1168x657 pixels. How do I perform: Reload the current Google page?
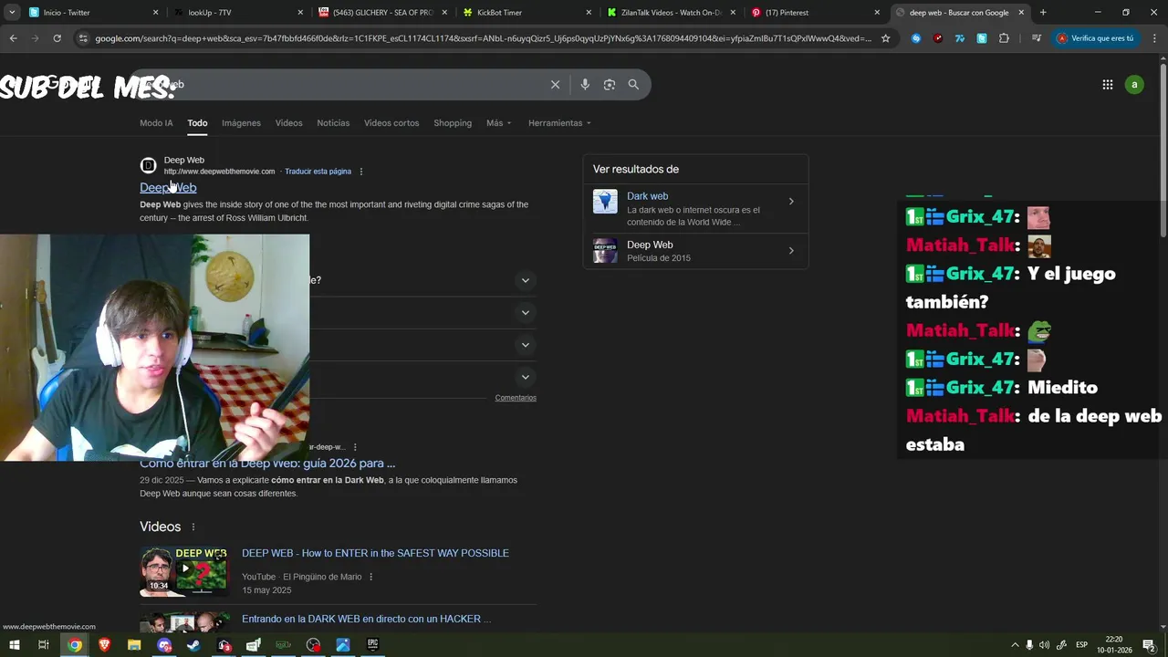pos(57,38)
